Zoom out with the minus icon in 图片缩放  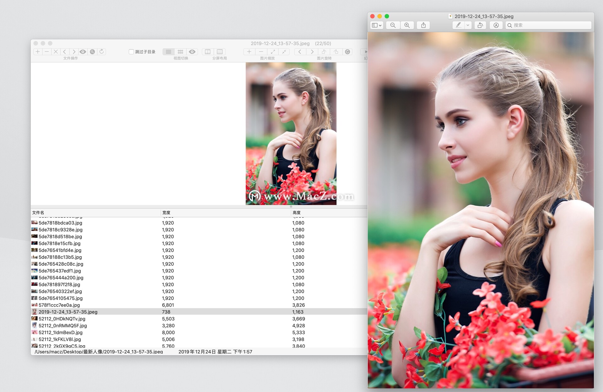coord(261,51)
